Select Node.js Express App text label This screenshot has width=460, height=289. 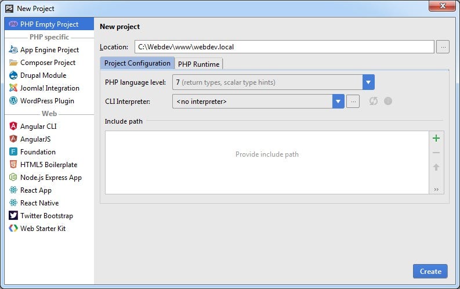coord(51,178)
